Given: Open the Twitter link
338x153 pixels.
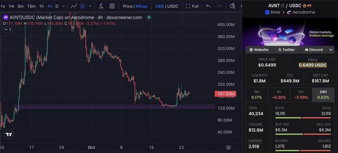Looking at the screenshot, I should point(286,50).
